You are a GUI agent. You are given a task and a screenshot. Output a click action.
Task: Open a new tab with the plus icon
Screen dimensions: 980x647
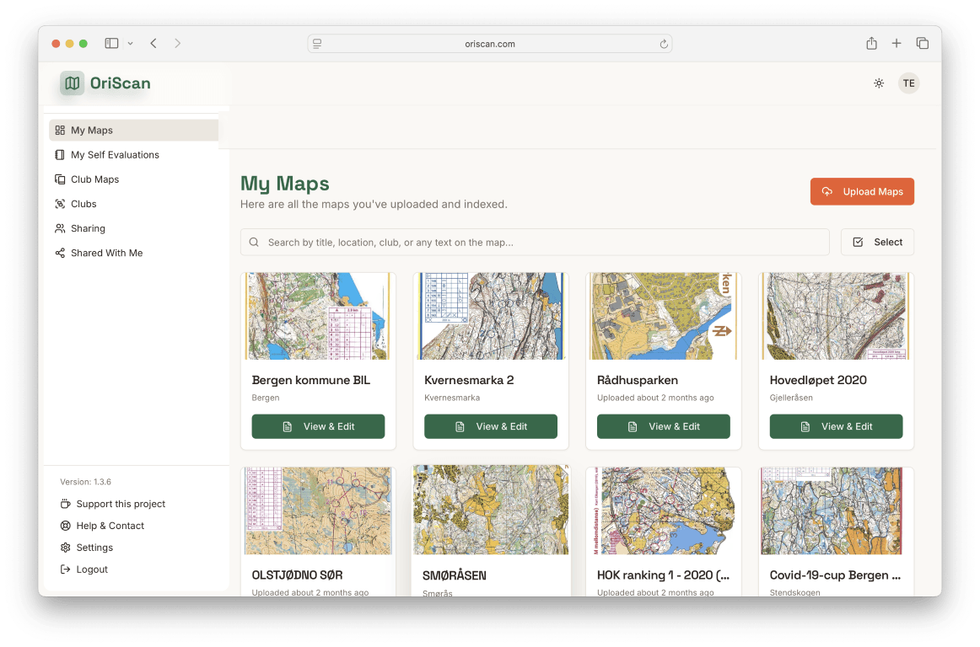[897, 43]
